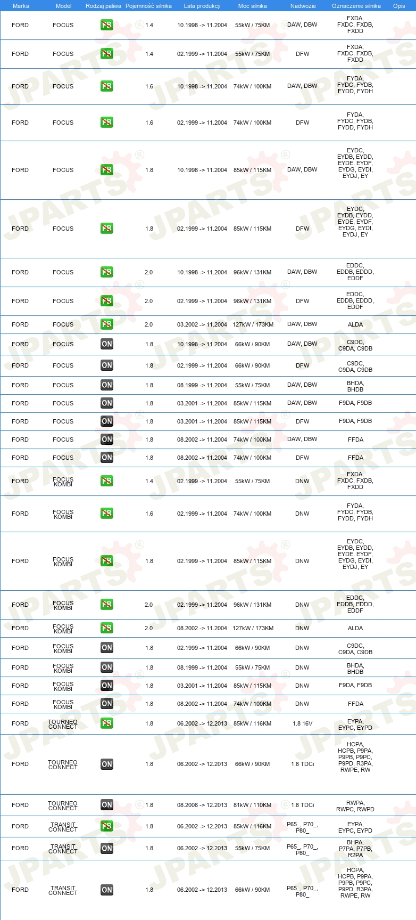Select PB icon for Focus Kombi 2.0 131KM
The width and height of the screenshot is (416, 920).
tap(107, 605)
